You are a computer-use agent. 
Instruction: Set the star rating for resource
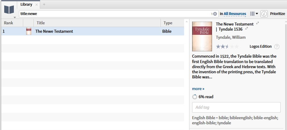[x=227, y=47]
